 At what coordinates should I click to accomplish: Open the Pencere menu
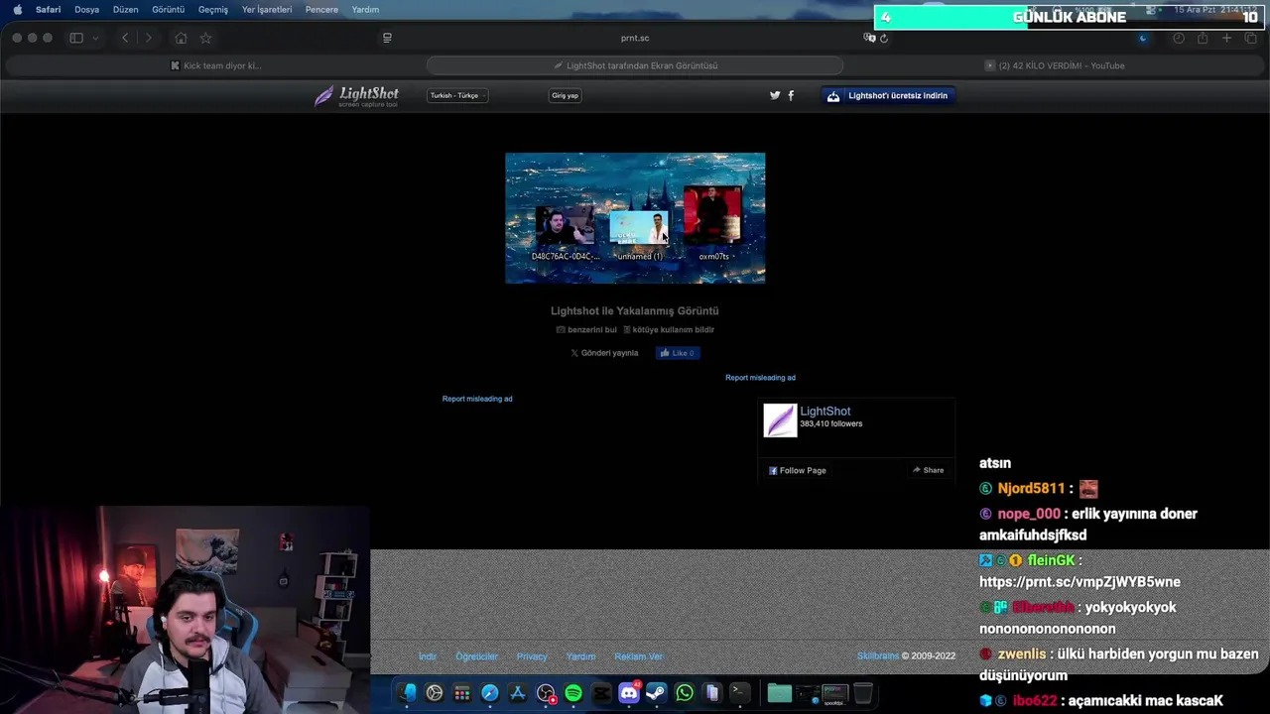[321, 9]
